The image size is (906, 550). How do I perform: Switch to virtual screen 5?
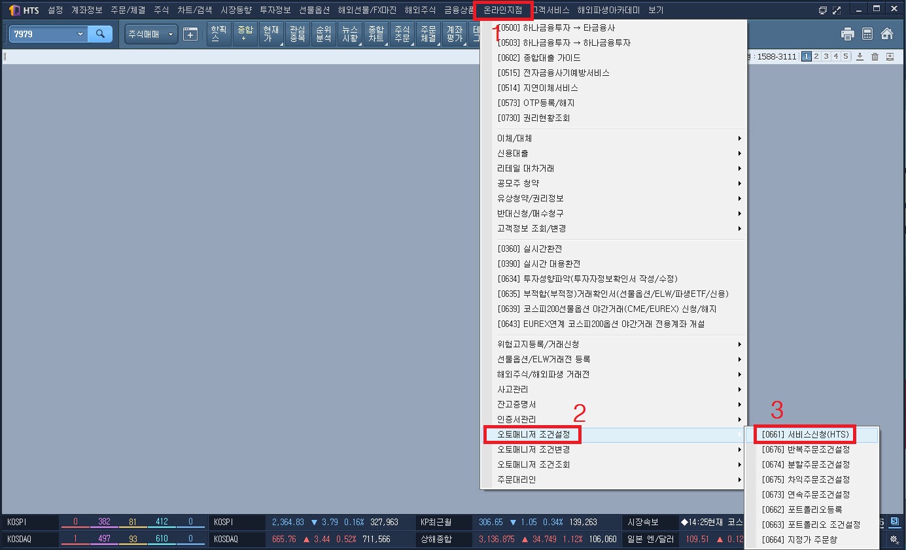pos(846,57)
